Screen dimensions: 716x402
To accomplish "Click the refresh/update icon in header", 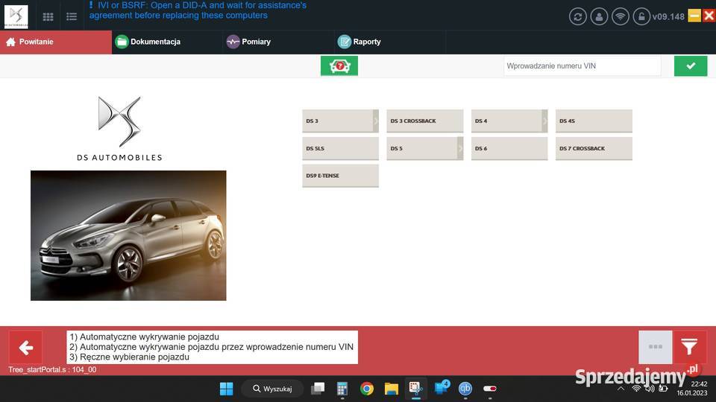I will tap(577, 17).
